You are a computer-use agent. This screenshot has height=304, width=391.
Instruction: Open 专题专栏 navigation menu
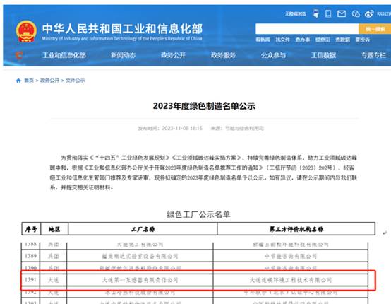[373, 55]
